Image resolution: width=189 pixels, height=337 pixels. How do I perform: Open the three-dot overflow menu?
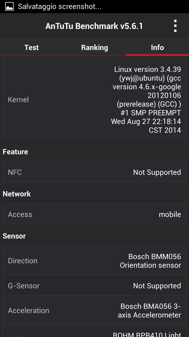click(x=175, y=26)
